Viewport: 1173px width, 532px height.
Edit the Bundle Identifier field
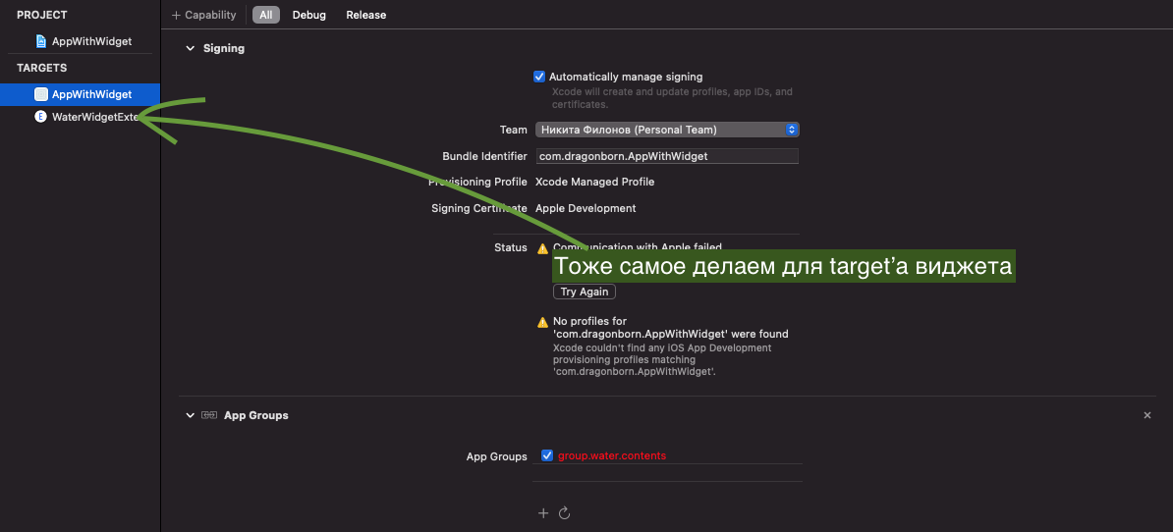[667, 156]
